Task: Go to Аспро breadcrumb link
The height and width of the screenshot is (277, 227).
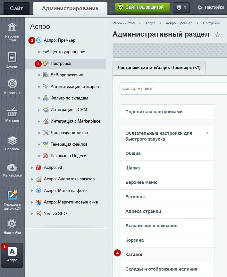Action: (x=150, y=23)
